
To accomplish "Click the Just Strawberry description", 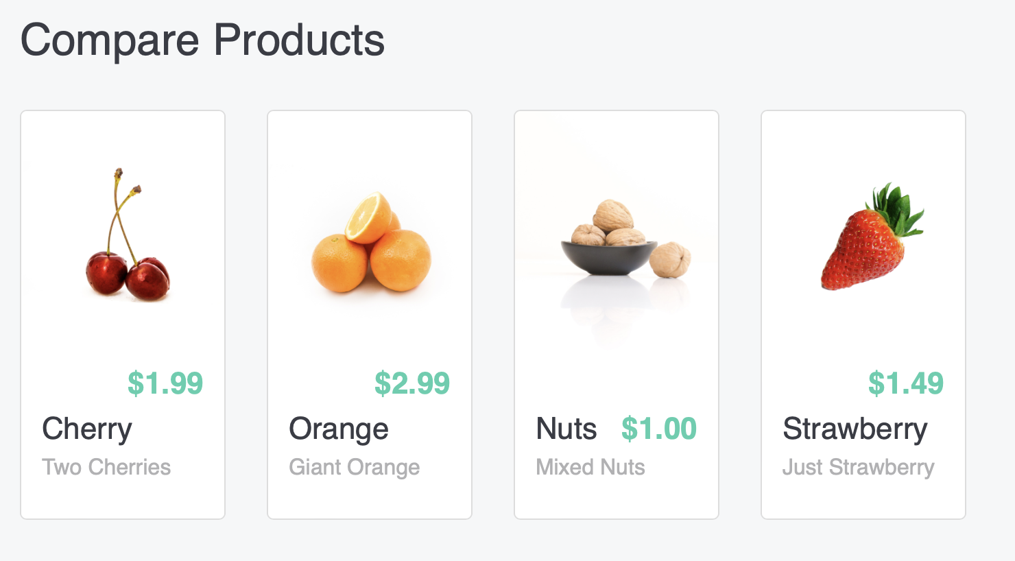I will tap(859, 467).
